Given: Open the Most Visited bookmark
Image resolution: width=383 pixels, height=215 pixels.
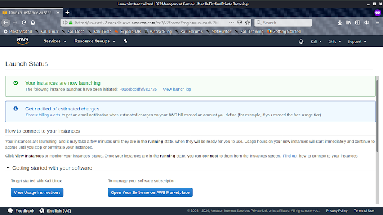Looking at the screenshot, I should [x=17, y=32].
